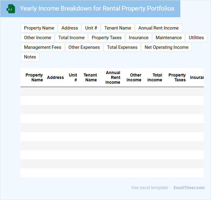Click the green XLS file icon
The height and width of the screenshot is (200, 211).
click(11, 9)
